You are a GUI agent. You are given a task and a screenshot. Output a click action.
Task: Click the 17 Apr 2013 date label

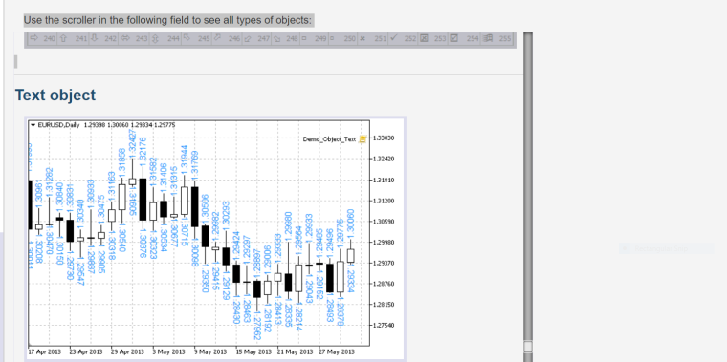45,352
